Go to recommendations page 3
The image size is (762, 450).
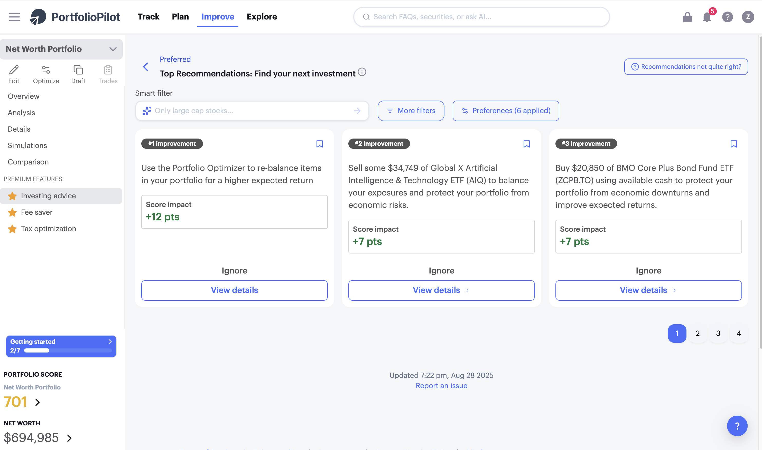click(x=718, y=333)
